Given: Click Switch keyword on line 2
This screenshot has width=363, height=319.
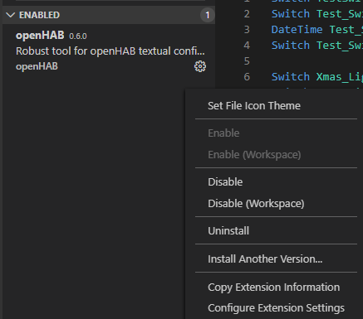Looking at the screenshot, I should tap(291, 14).
